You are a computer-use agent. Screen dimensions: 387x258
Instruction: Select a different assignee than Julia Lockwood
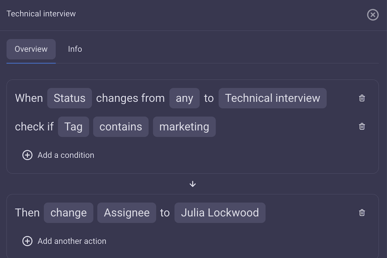click(x=220, y=213)
